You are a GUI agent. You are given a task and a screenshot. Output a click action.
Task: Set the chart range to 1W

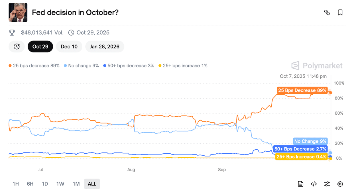[x=60, y=184]
